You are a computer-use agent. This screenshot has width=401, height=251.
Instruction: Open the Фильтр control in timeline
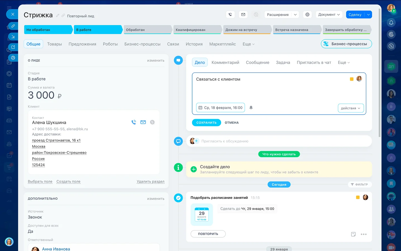pyautogui.click(x=360, y=184)
